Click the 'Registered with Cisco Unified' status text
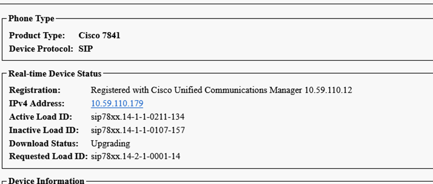The image size is (433, 184). pos(147,90)
